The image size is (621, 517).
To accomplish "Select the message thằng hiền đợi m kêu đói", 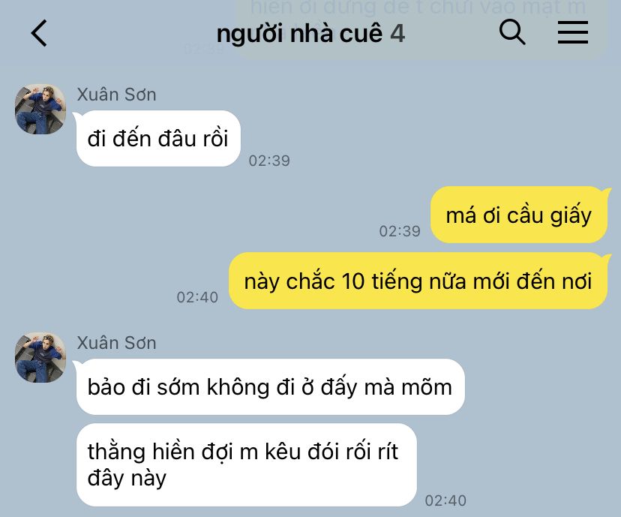I will [x=246, y=464].
